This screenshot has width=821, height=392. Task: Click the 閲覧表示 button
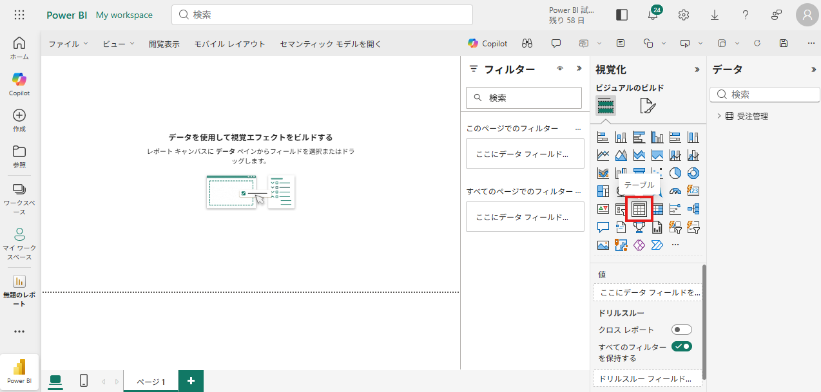point(164,44)
